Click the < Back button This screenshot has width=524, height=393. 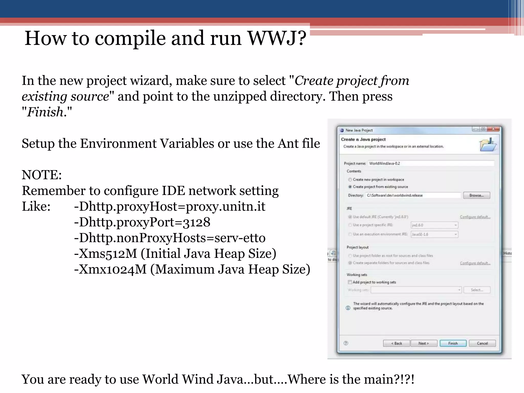(x=396, y=343)
